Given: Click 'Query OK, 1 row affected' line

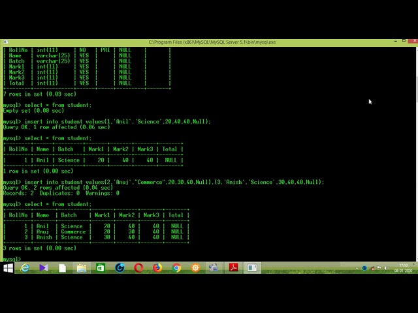Looking at the screenshot, I should point(56,127).
